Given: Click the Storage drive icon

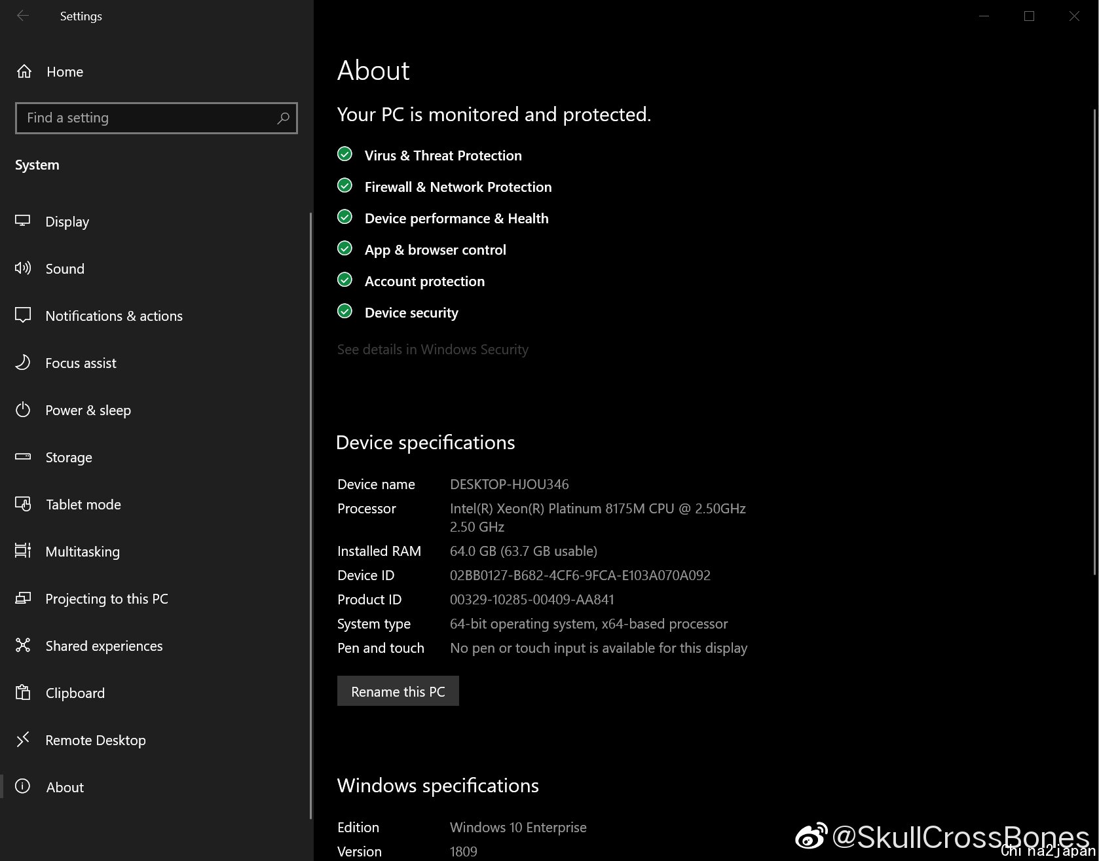Looking at the screenshot, I should click(x=23, y=456).
